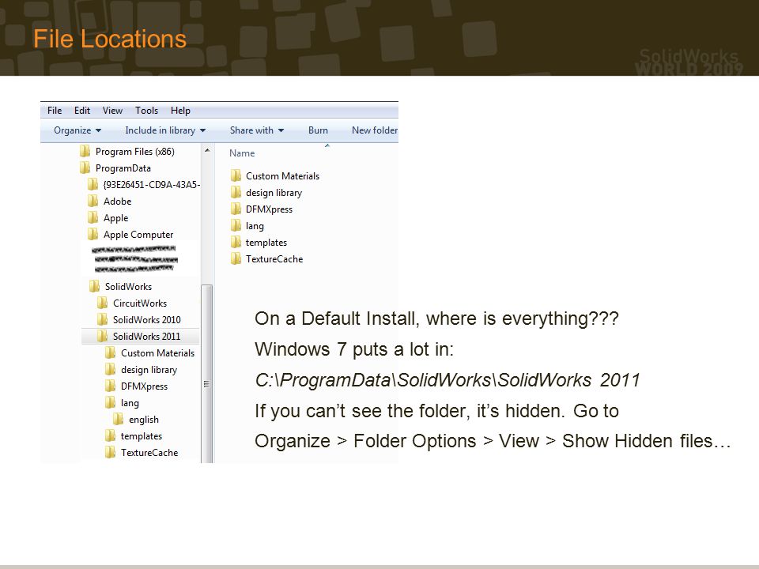Viewport: 759px width, 569px height.
Task: Click the SolidWorks 2010 folder icon
Action: (x=102, y=319)
